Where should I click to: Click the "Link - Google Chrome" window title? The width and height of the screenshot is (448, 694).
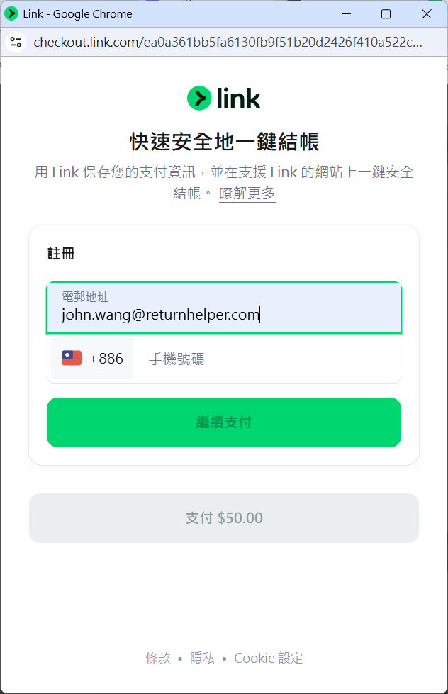[77, 13]
